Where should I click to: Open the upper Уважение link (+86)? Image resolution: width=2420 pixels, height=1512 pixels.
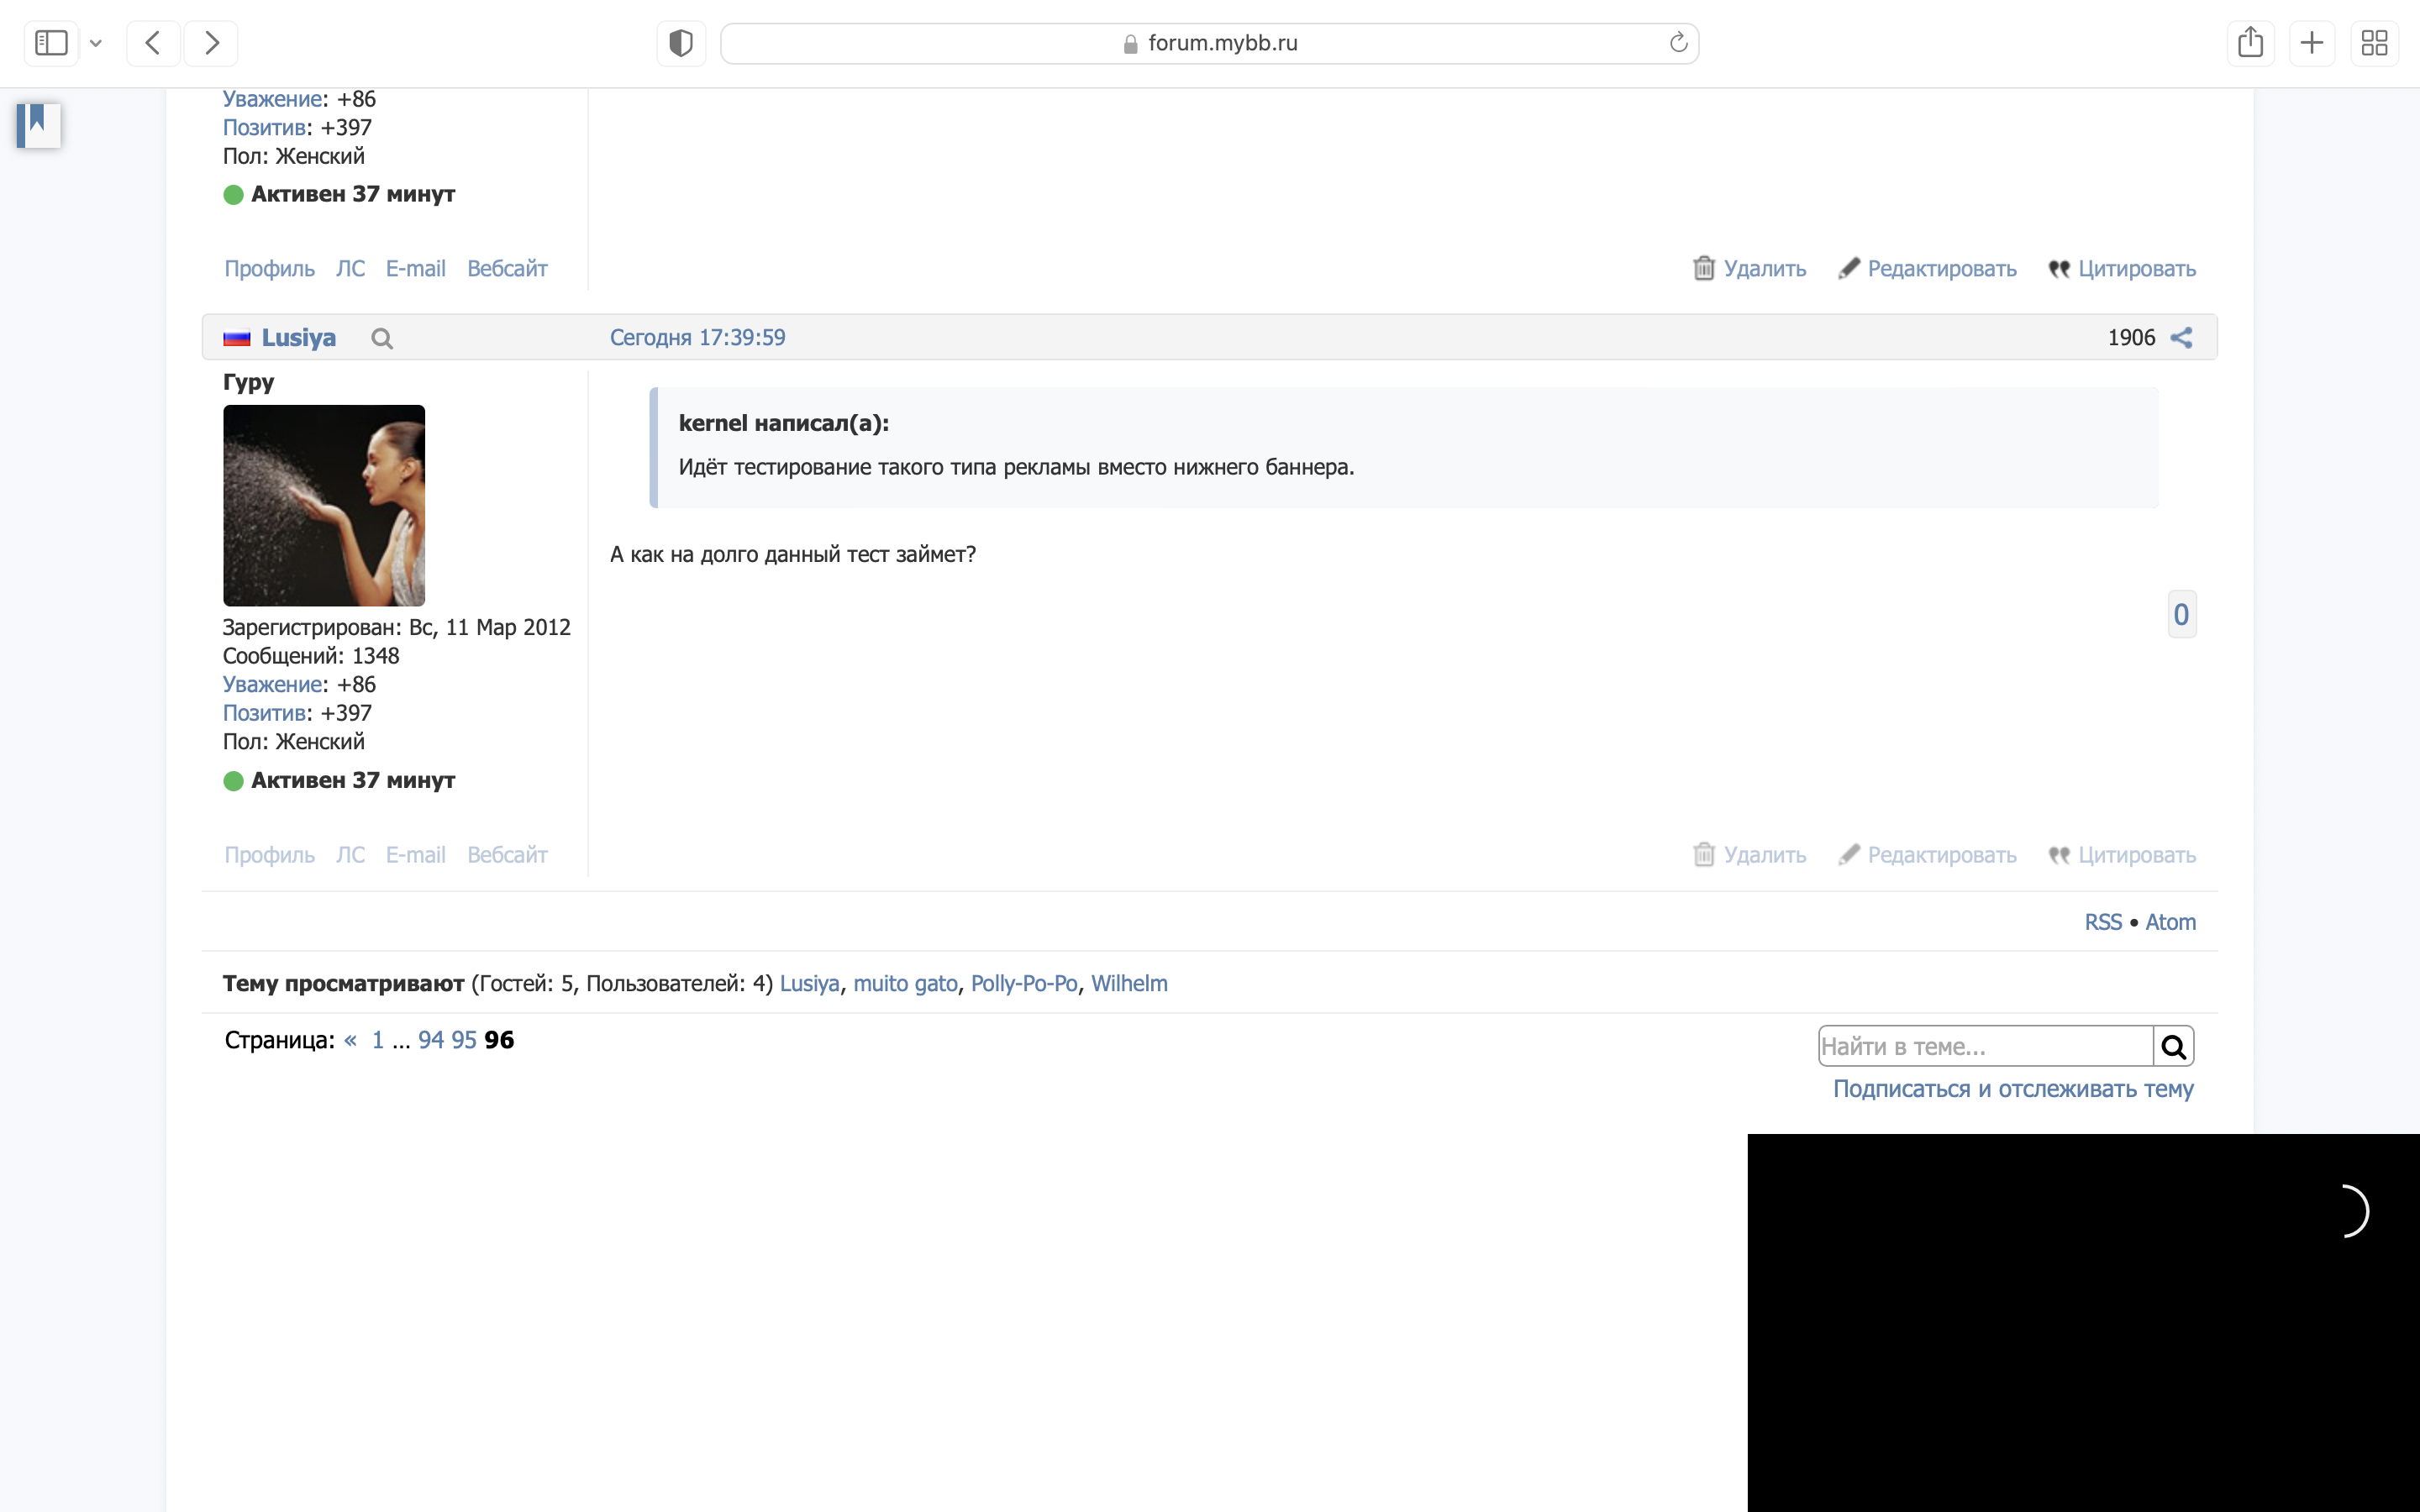[x=272, y=99]
